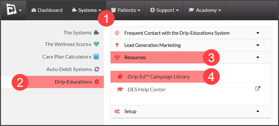The image size is (279, 126).
Task: Click the Systems puzzle piece icon in navbar
Action: [x=74, y=10]
